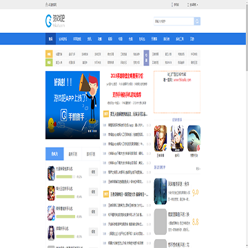
Task: Open the dark blue game thumbnail rated 9.0
Action: point(161,192)
